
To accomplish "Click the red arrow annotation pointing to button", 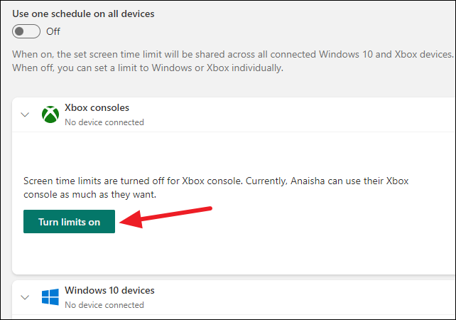I will click(165, 217).
